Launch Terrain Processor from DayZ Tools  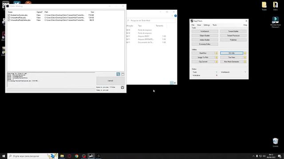pos(233,35)
